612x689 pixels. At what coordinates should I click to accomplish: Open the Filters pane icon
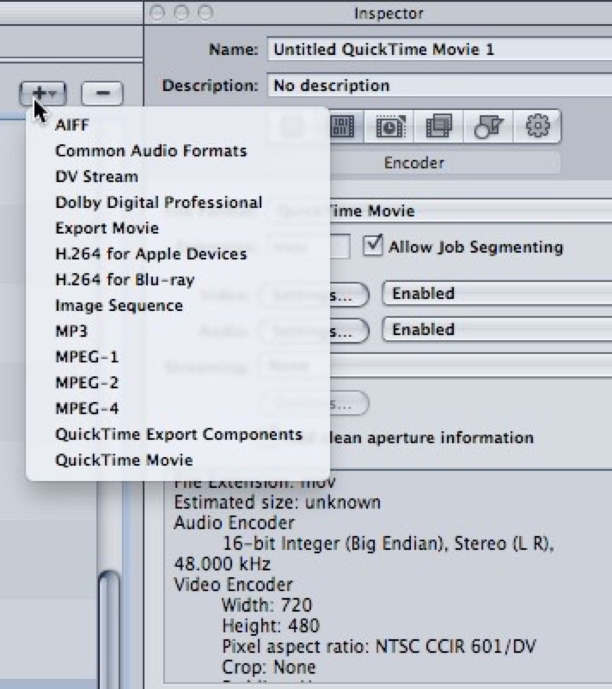439,127
